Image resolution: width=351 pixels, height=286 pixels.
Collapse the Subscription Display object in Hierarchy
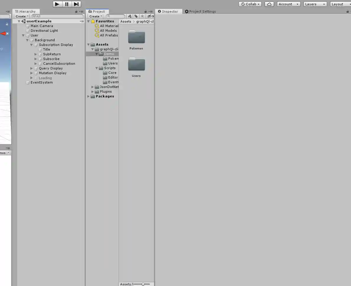pyautogui.click(x=32, y=45)
